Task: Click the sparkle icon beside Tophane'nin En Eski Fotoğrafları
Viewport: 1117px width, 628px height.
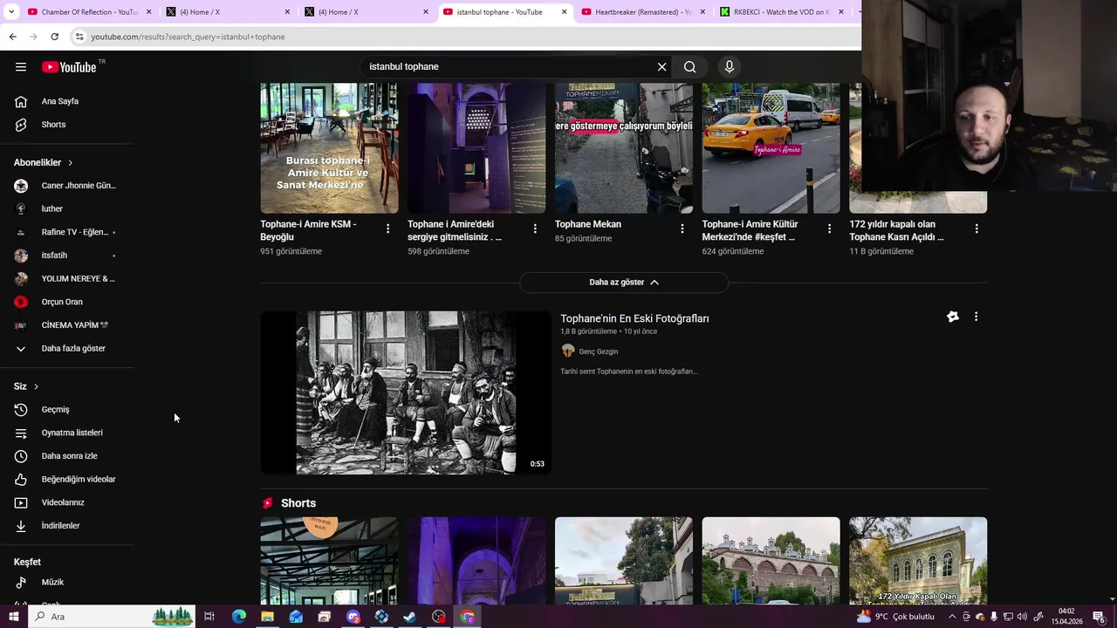Action: (x=953, y=317)
